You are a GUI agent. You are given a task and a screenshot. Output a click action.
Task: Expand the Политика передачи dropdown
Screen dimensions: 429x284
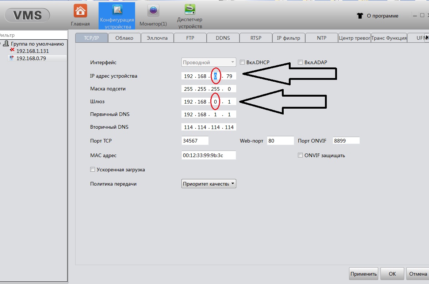coord(209,184)
